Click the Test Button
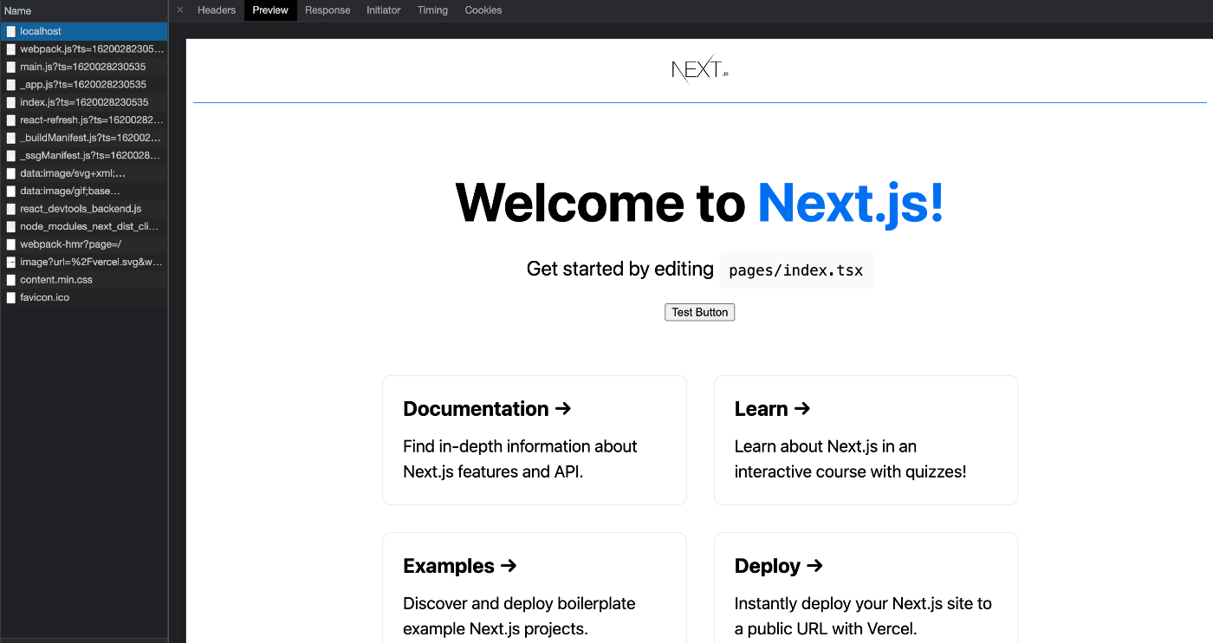This screenshot has height=643, width=1213. coord(700,312)
